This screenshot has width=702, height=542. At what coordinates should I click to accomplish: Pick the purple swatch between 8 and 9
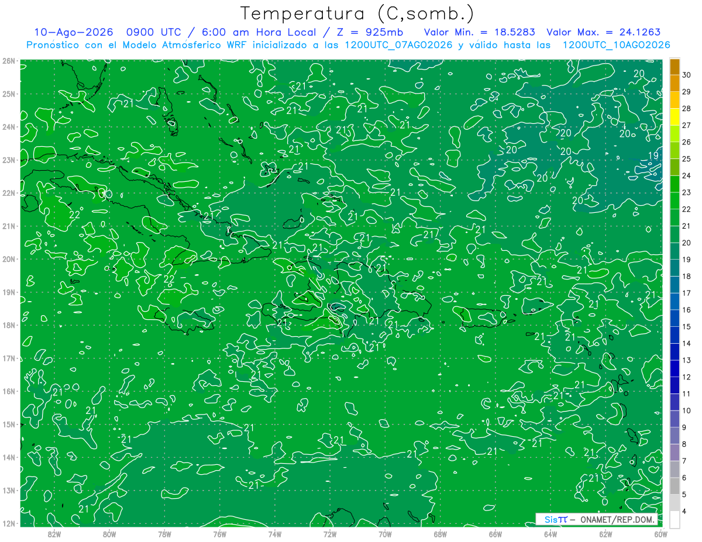[x=675, y=436]
